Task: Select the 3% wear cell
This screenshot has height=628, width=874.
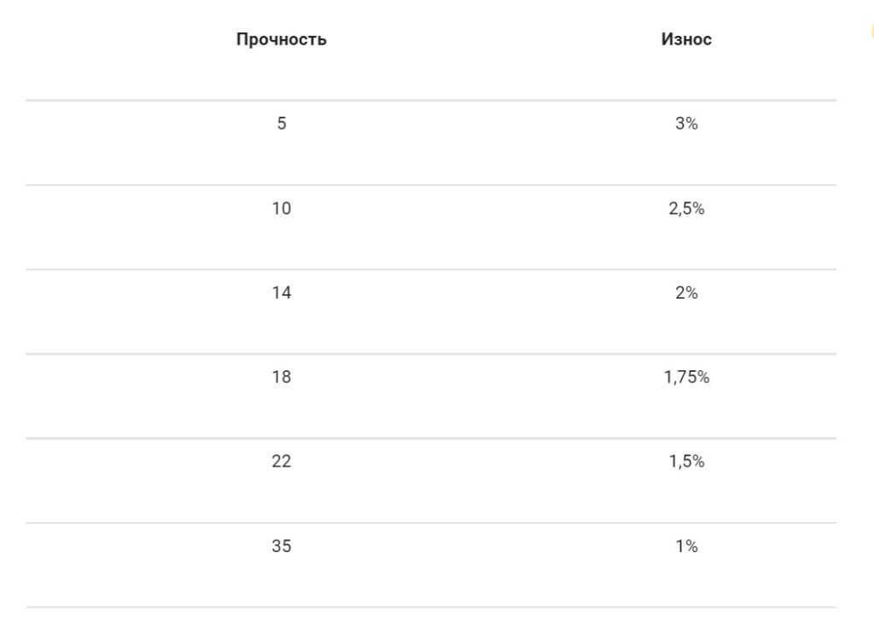Action: pos(686,124)
